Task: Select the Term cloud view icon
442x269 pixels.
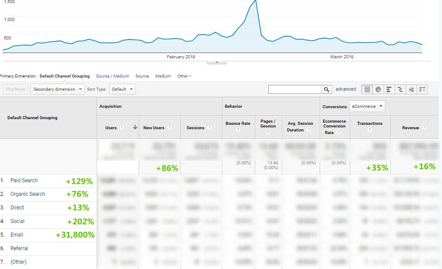Action: point(411,89)
